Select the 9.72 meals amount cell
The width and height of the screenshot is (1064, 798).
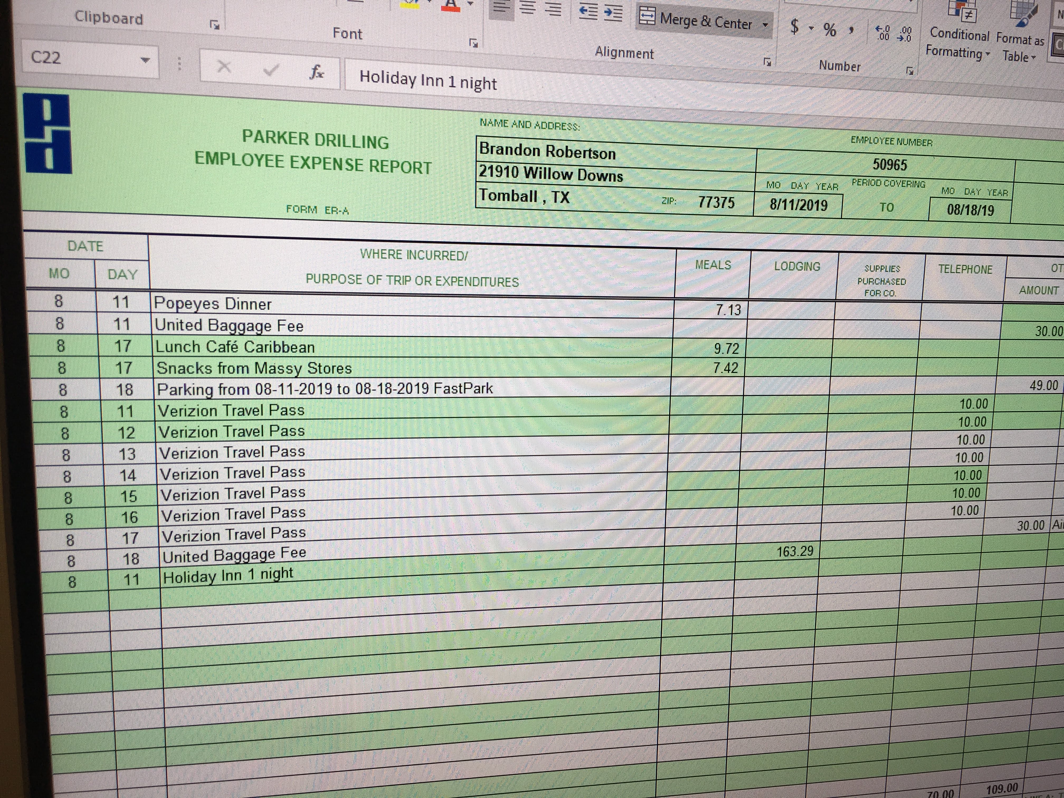[709, 348]
